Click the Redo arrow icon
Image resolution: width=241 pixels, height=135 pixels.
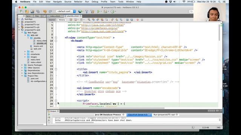pos(50,12)
